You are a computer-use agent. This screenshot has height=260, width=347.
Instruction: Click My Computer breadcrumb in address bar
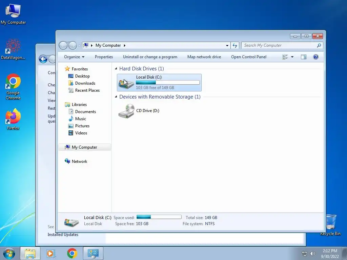coord(108,45)
